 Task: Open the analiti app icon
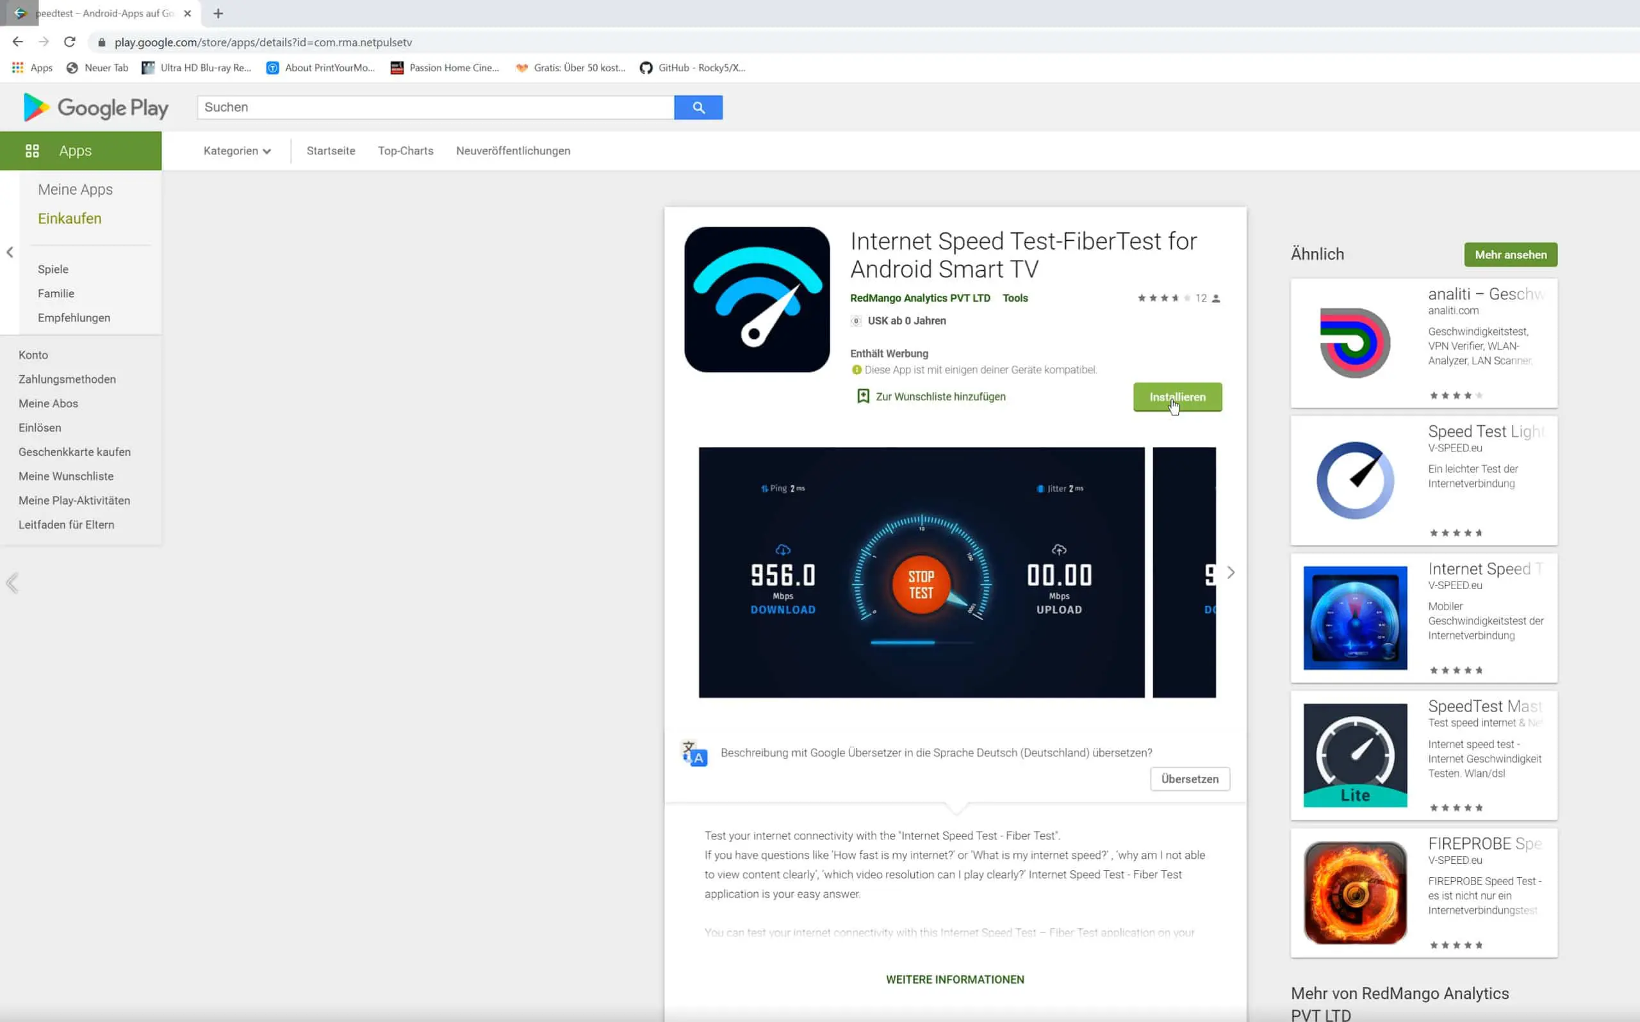[1355, 343]
